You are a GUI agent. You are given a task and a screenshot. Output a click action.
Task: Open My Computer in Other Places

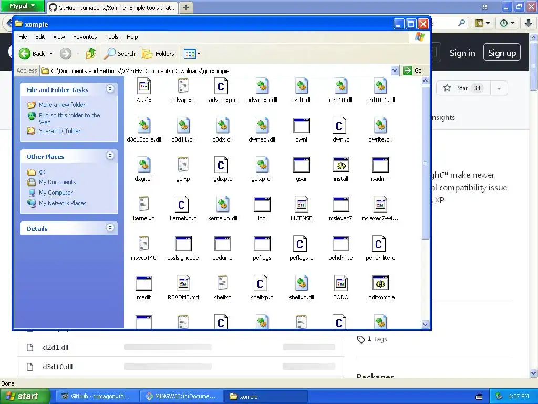[x=56, y=193]
